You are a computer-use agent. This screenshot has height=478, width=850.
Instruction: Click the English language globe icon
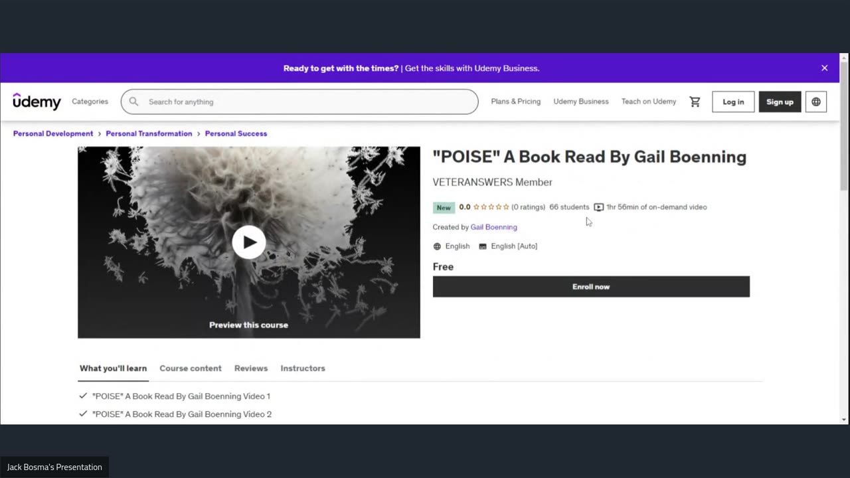click(x=437, y=246)
